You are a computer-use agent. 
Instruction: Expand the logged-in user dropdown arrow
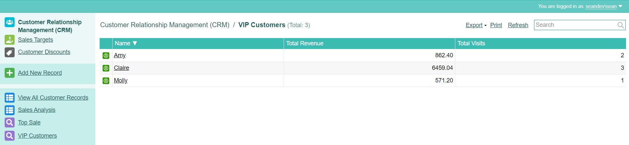[x=620, y=6]
